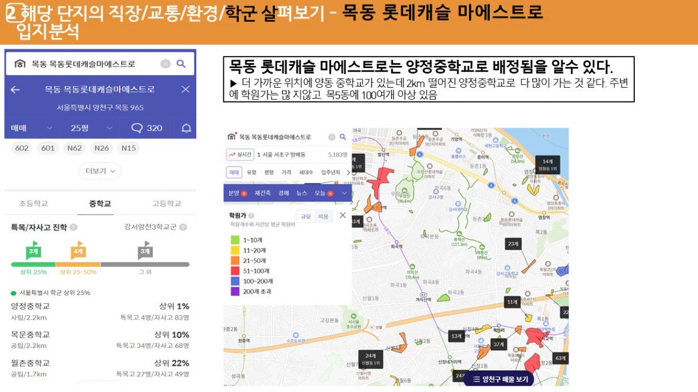The image size is (698, 392).
Task: Click the gray 그 외 bar segment
Action: (145, 265)
